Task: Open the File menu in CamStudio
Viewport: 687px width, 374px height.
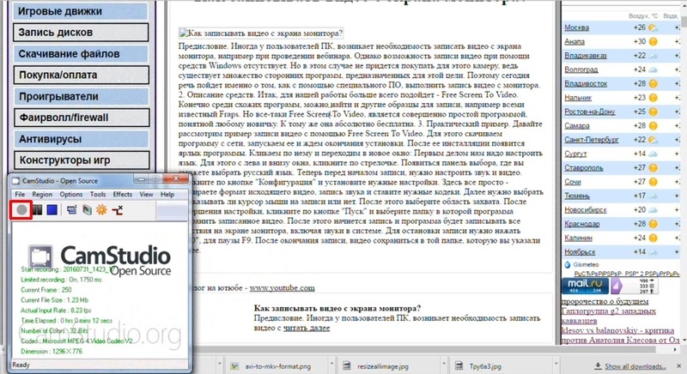Action: pos(20,194)
